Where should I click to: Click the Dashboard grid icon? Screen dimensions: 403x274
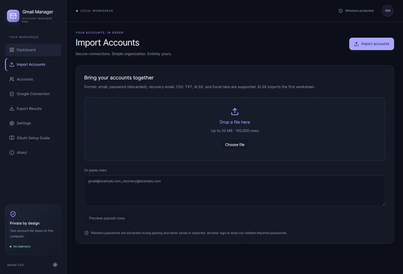12,50
